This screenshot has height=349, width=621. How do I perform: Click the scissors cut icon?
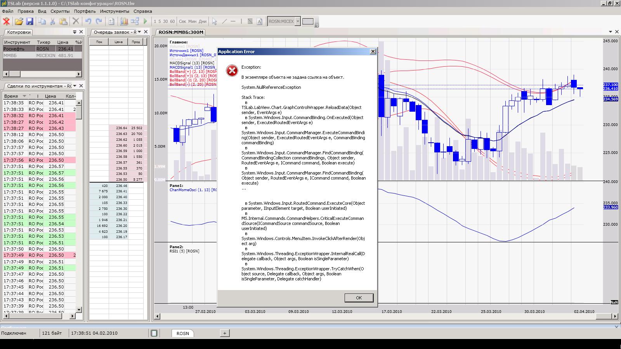tap(52, 22)
